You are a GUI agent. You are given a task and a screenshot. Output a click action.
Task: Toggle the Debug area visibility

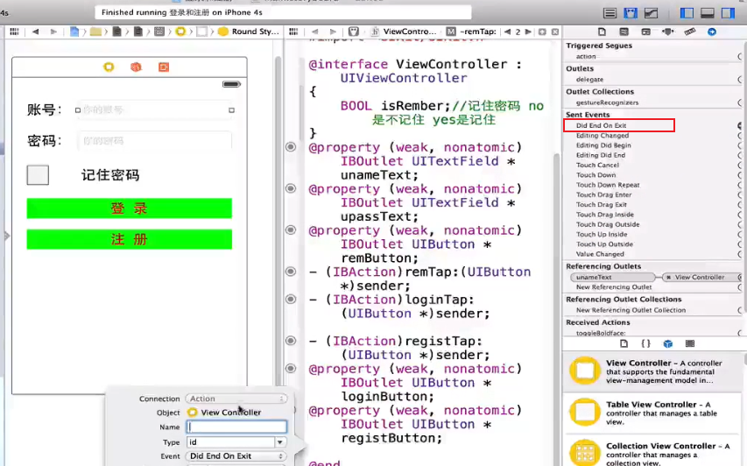click(707, 13)
